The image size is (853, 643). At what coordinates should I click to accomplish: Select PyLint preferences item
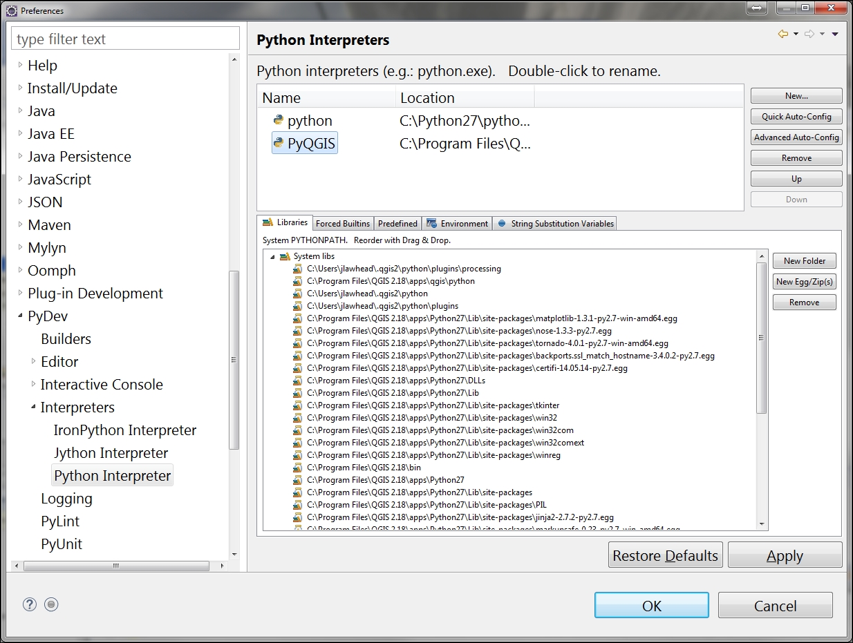point(60,521)
